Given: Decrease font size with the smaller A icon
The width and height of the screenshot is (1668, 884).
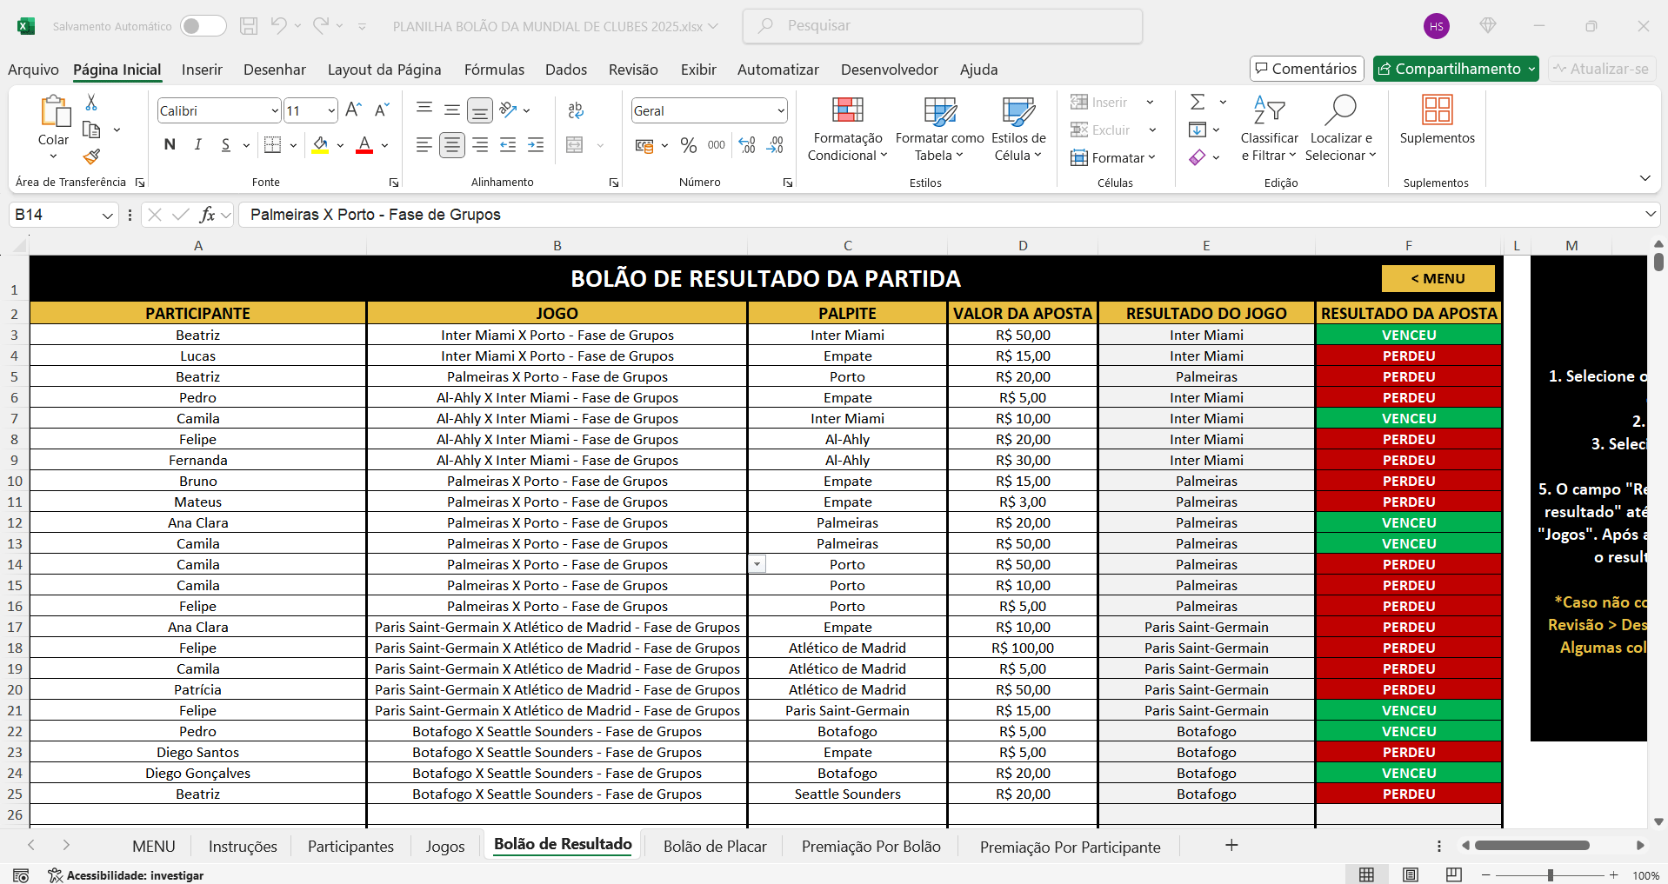Looking at the screenshot, I should point(381,110).
